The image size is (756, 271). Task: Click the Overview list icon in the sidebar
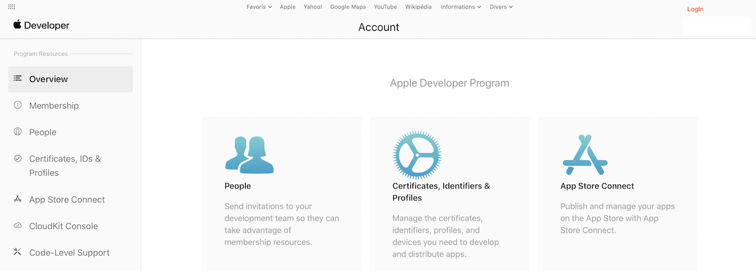18,79
